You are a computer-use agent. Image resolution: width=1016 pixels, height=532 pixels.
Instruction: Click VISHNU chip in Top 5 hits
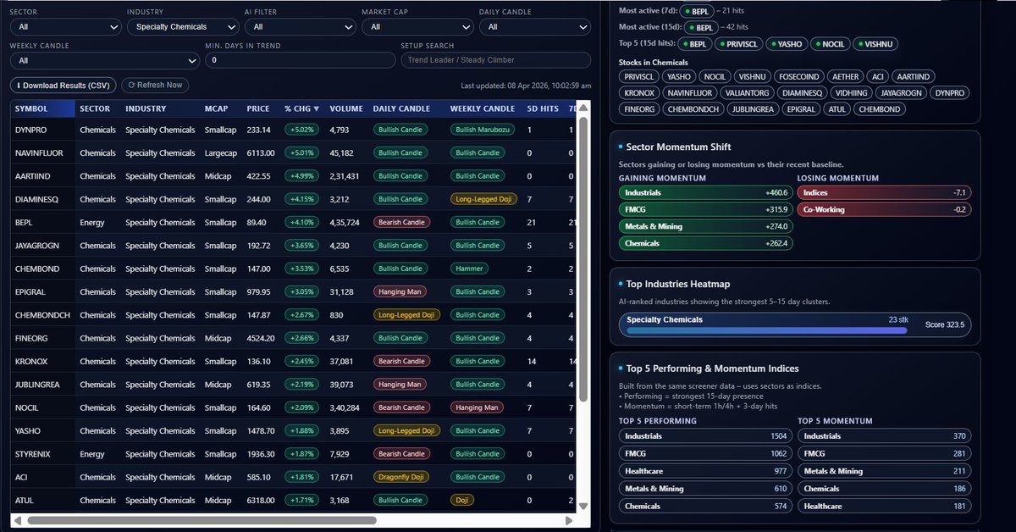pyautogui.click(x=877, y=43)
